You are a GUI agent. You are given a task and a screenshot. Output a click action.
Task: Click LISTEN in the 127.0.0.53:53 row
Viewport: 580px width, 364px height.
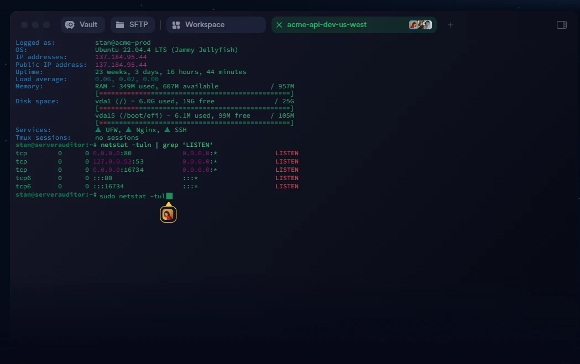coord(287,161)
